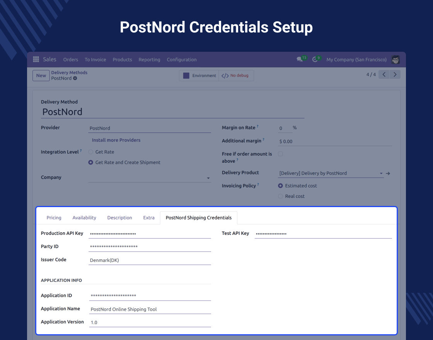433x340 pixels.
Task: Open the Reporting menu
Action: pyautogui.click(x=149, y=59)
